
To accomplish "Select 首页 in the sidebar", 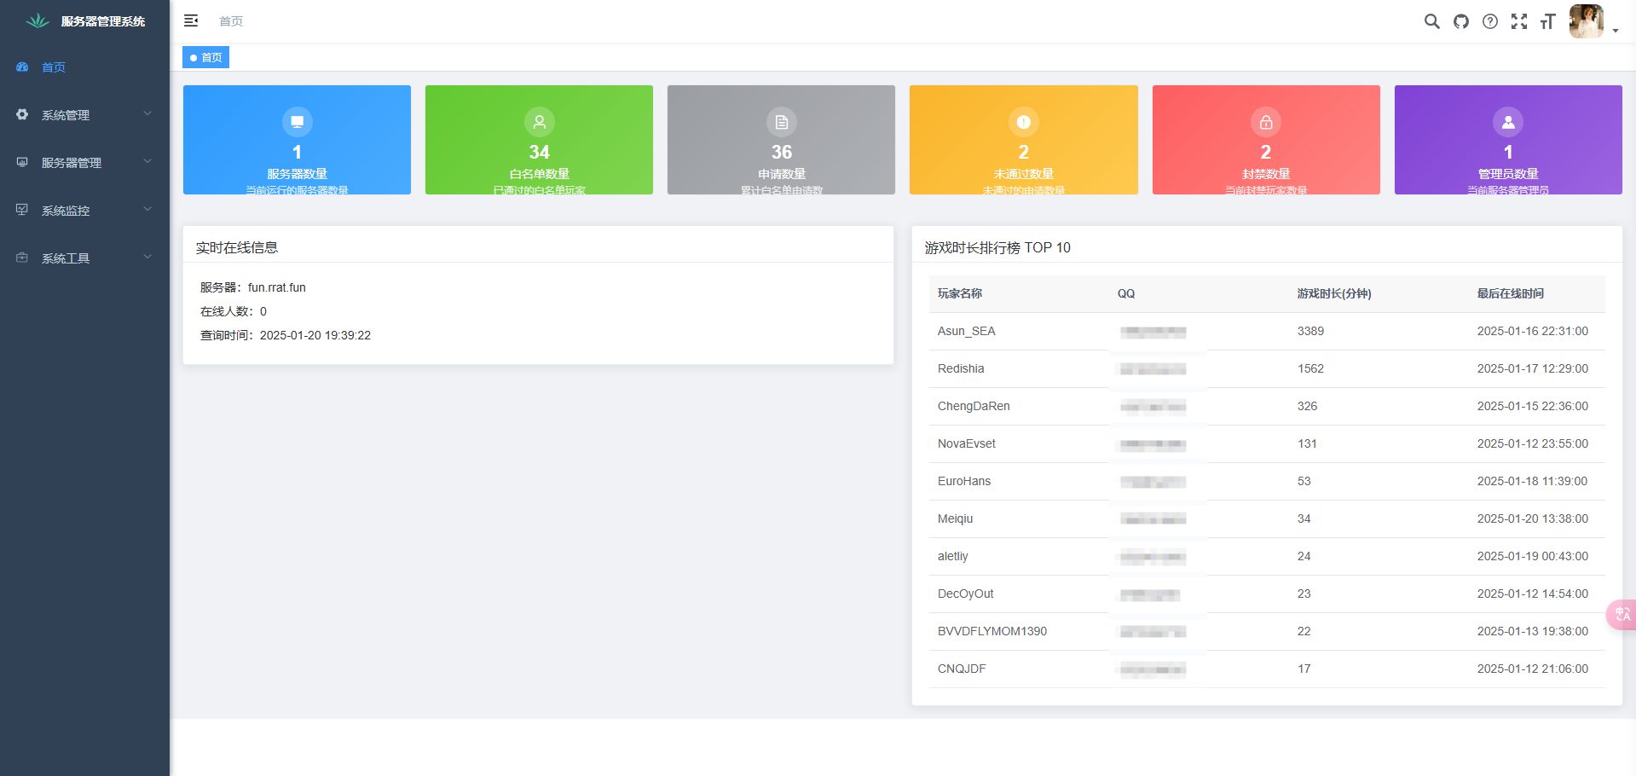I will [54, 67].
